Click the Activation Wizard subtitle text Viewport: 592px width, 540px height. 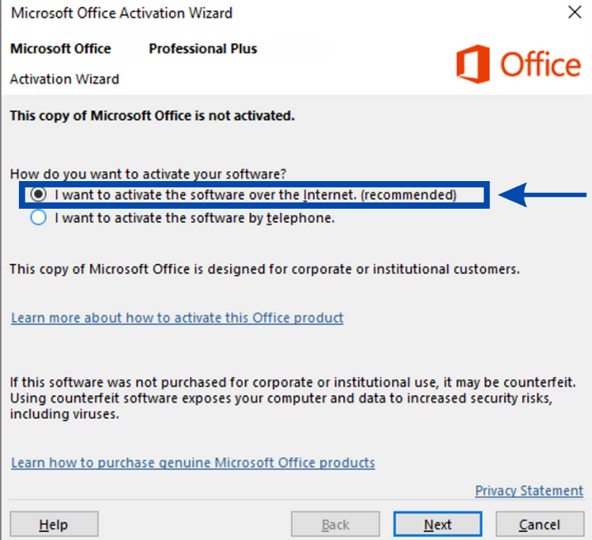pos(64,79)
